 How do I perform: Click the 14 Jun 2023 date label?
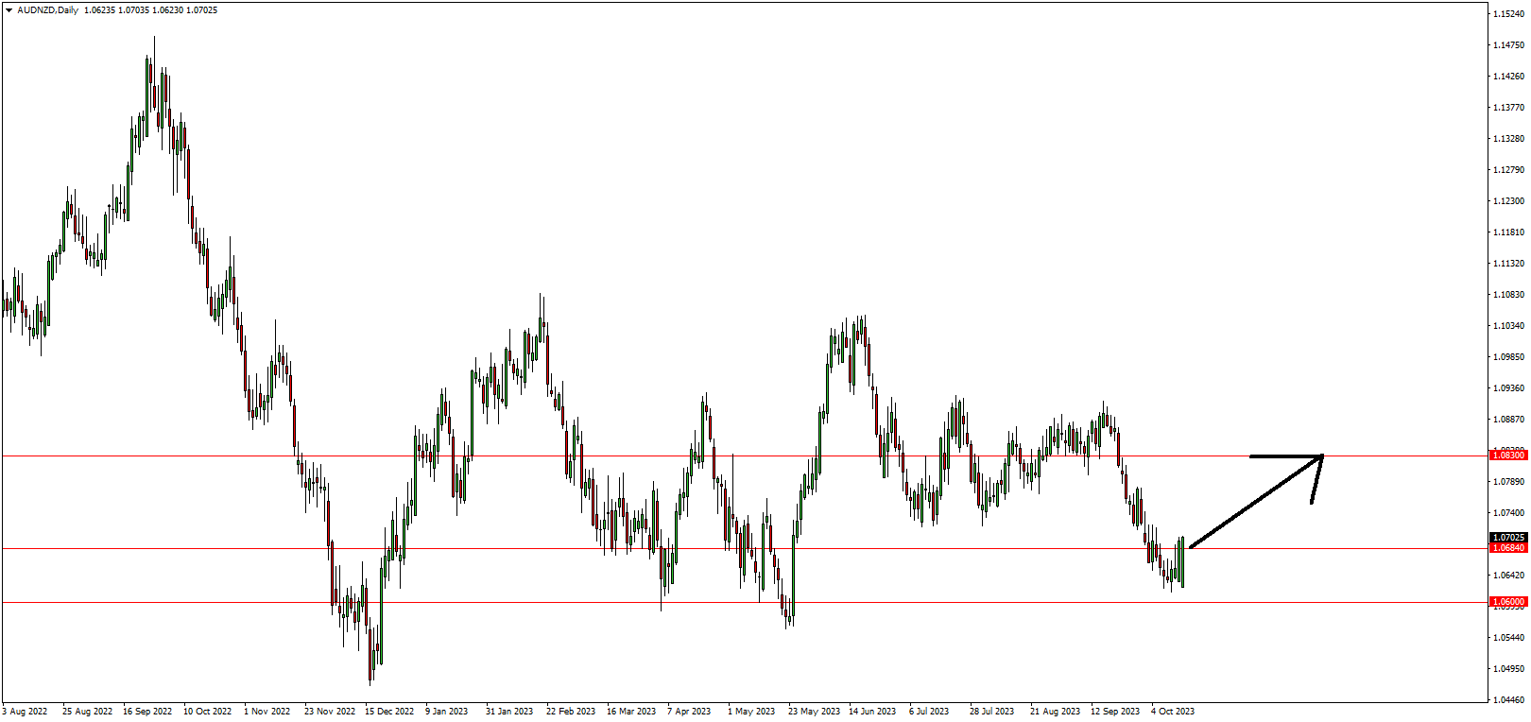872,712
